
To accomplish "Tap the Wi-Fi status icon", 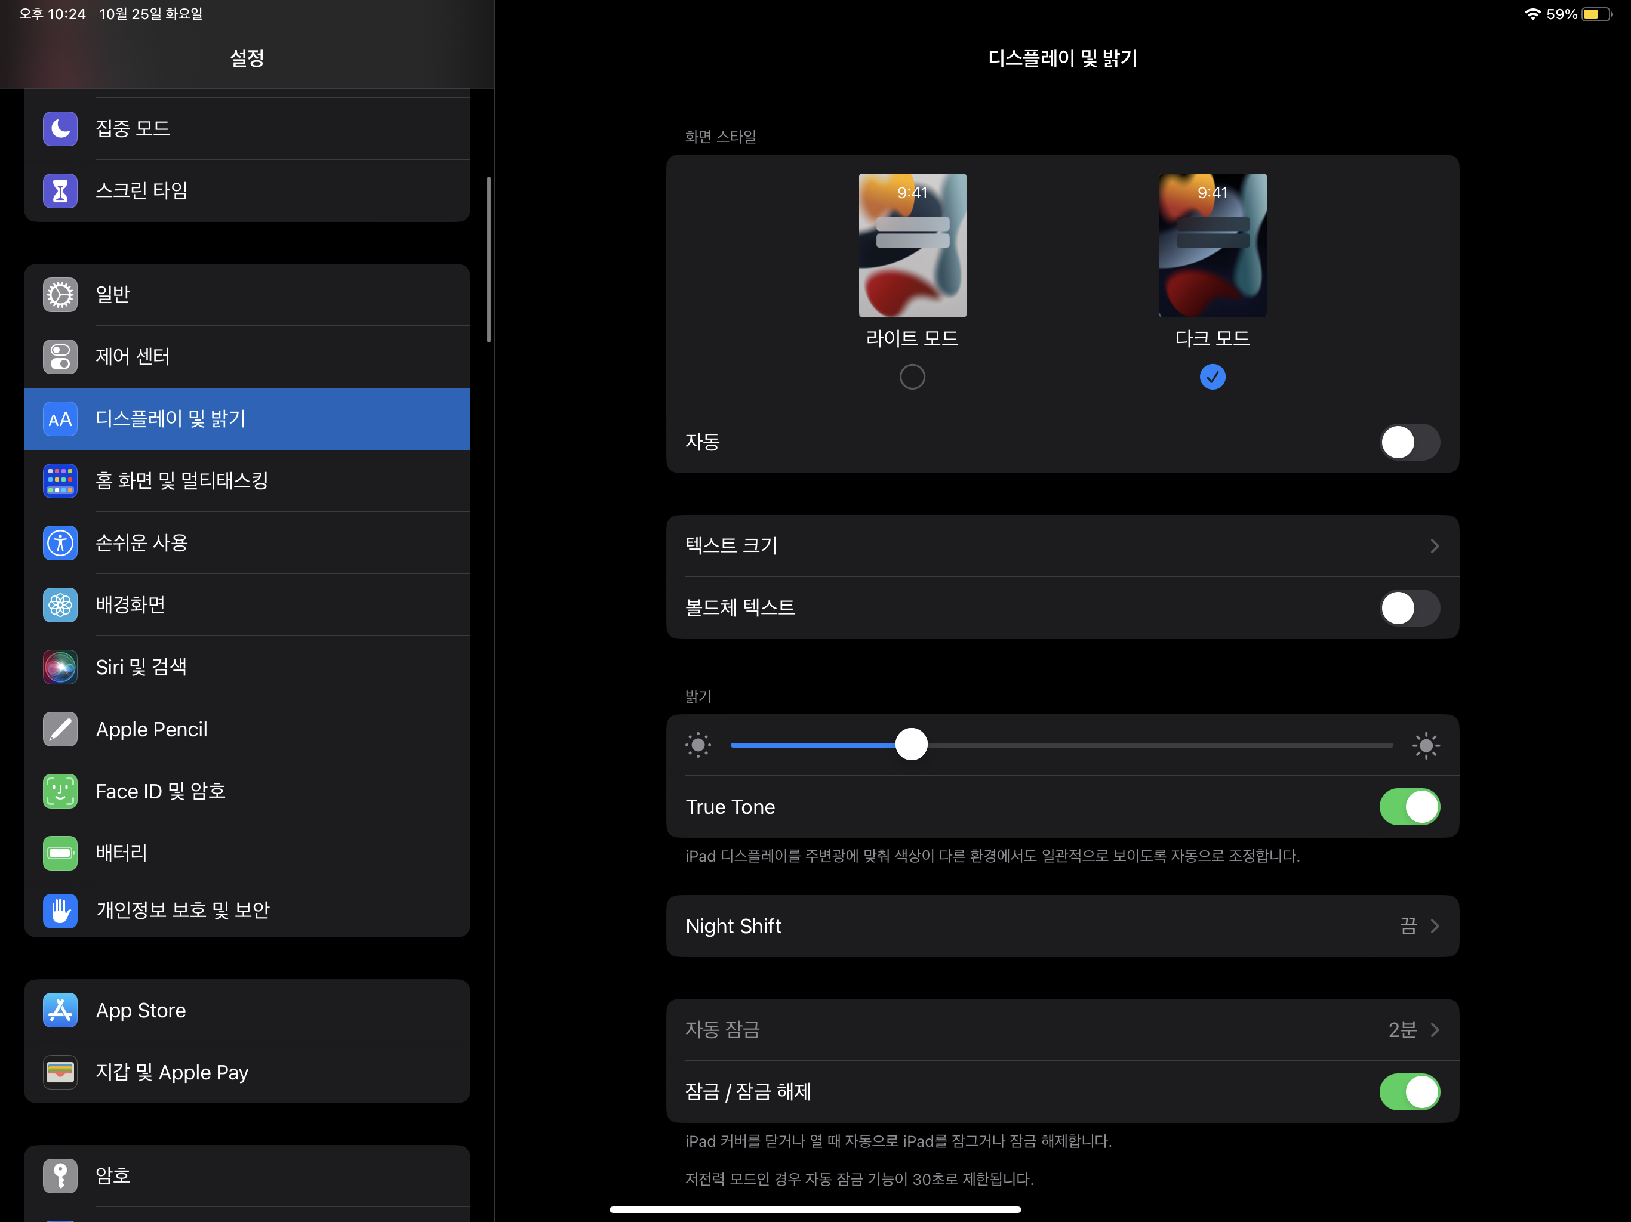I will [1532, 14].
